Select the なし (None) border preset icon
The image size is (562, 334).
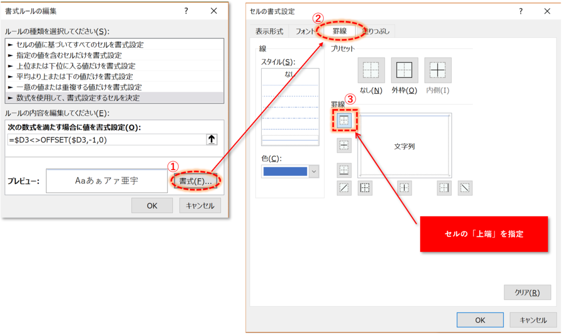tap(371, 70)
